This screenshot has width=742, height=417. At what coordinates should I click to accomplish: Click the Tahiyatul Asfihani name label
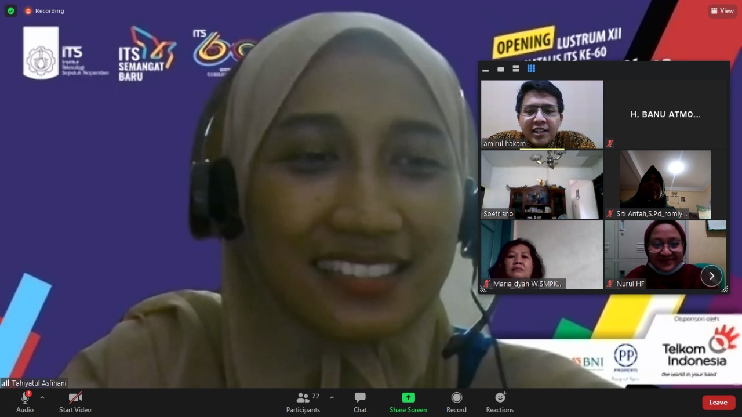pos(39,383)
